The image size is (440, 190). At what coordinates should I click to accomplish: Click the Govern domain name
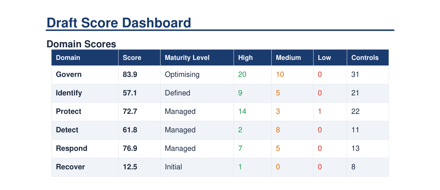tap(69, 74)
